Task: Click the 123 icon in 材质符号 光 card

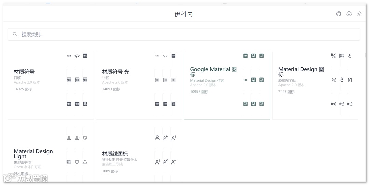Action: tap(157, 56)
